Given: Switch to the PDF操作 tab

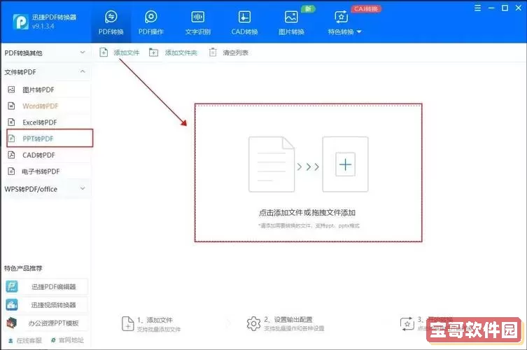Looking at the screenshot, I should pos(151,23).
